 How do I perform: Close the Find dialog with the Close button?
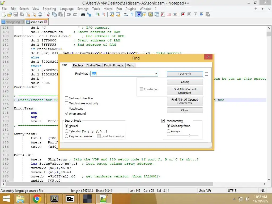pyautogui.click(x=185, y=110)
